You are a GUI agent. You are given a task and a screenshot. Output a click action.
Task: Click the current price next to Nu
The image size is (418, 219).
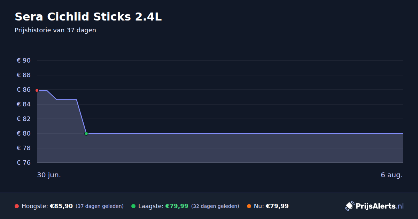coord(277,206)
